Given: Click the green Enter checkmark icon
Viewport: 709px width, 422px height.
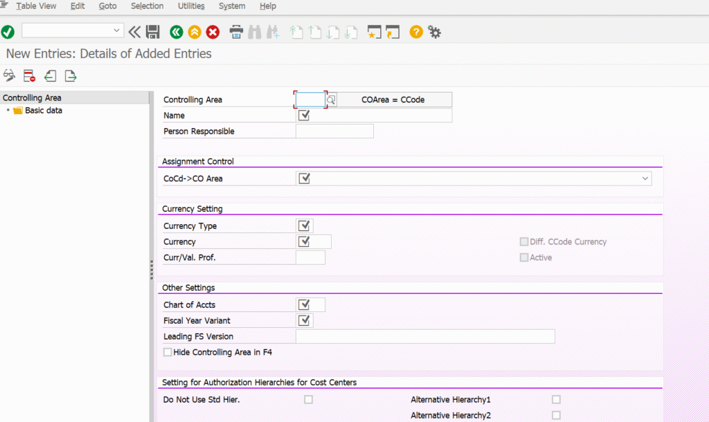Looking at the screenshot, I should tap(8, 32).
